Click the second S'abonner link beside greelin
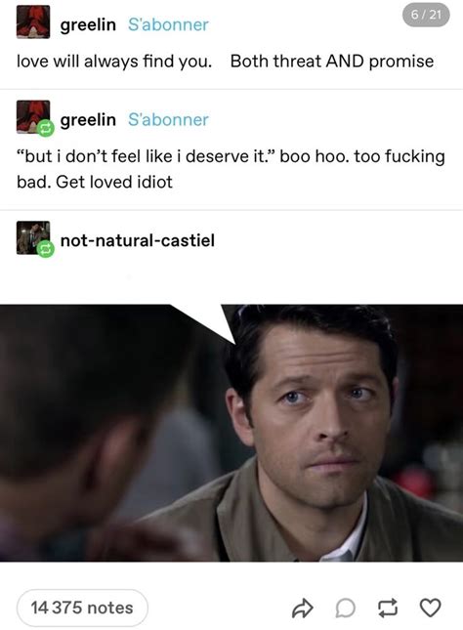463x630 pixels. (x=168, y=119)
